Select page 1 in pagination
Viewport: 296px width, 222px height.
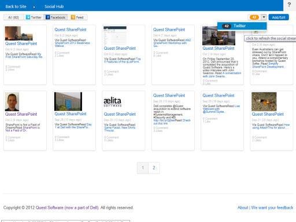point(143,168)
